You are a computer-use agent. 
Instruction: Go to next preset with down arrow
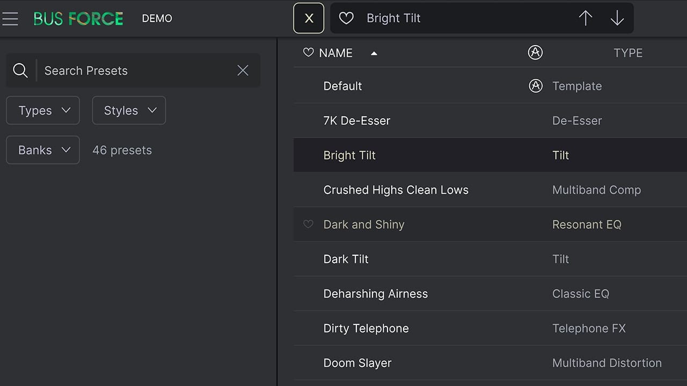point(617,18)
